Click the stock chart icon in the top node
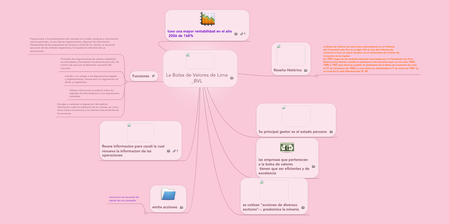 207,19
